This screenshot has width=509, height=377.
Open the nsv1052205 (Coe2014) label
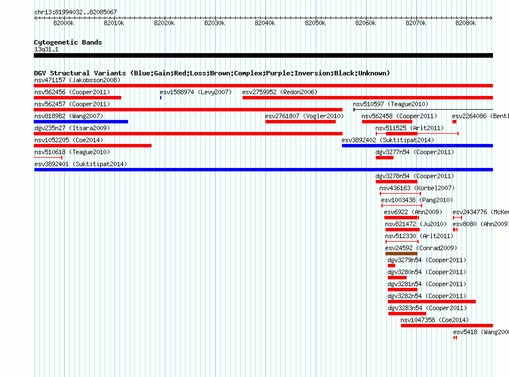[69, 140]
